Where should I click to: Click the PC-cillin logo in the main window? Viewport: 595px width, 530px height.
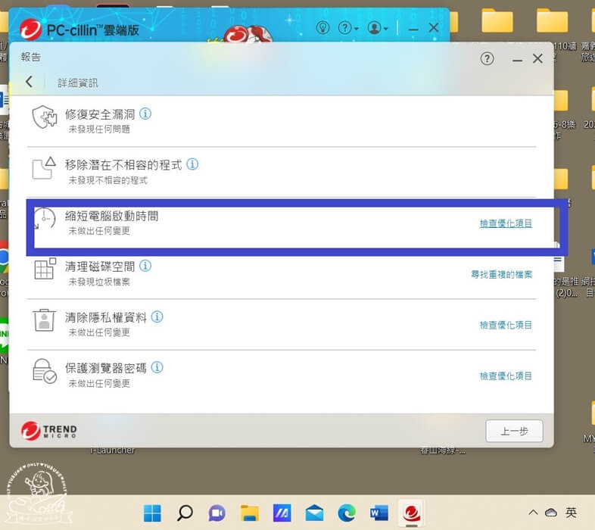[31, 30]
